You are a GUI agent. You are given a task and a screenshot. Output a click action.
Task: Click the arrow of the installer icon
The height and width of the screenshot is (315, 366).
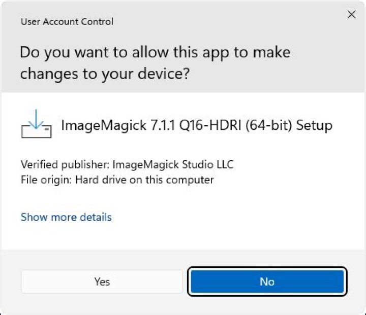[36, 119]
